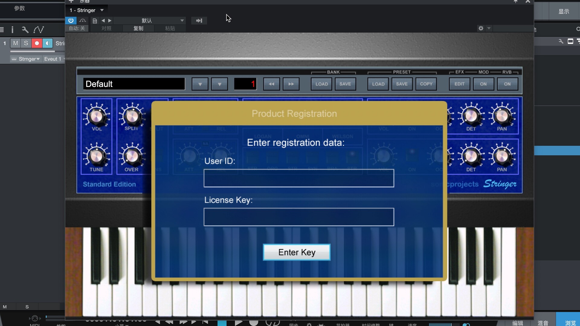Click the info 'i' icon
Screen dimensions: 580x326
tap(12, 30)
